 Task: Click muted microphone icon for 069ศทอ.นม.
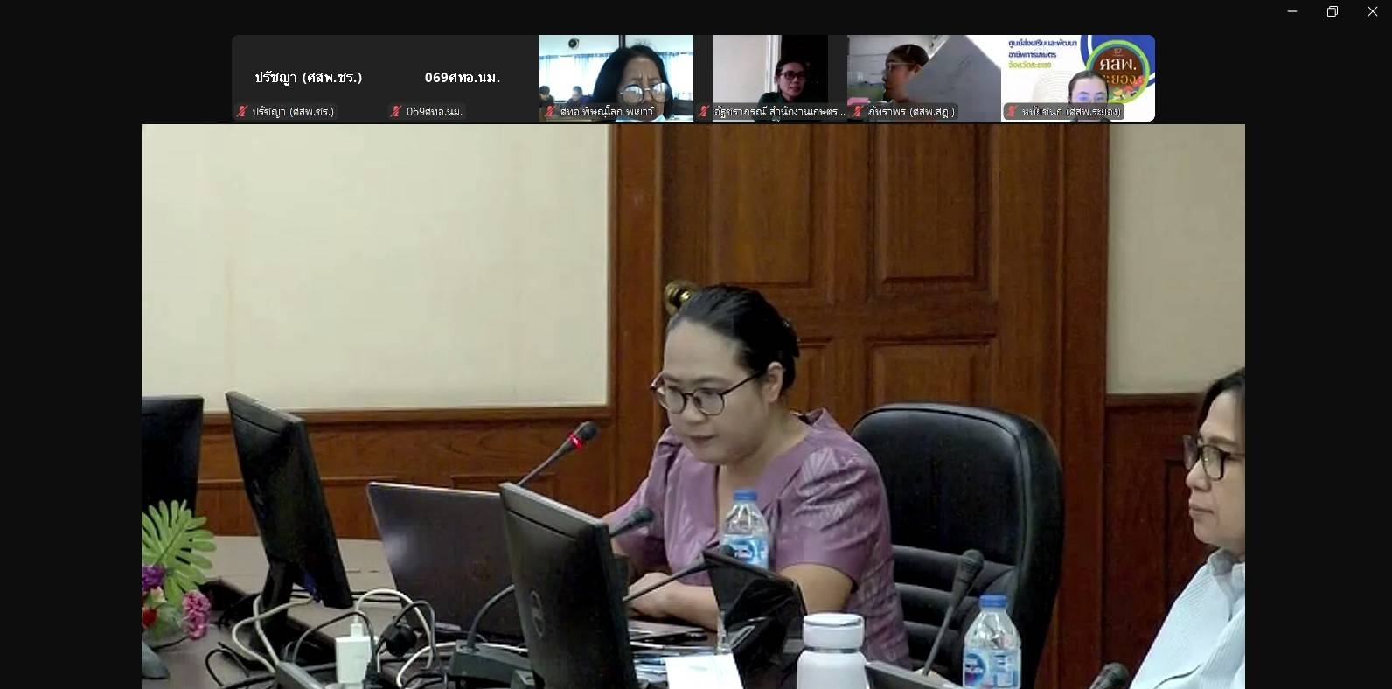[x=396, y=112]
